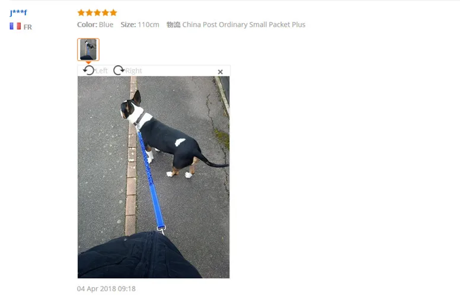The height and width of the screenshot is (296, 460).
Task: Click the Size: 110cm attribute text
Action: pyautogui.click(x=140, y=25)
